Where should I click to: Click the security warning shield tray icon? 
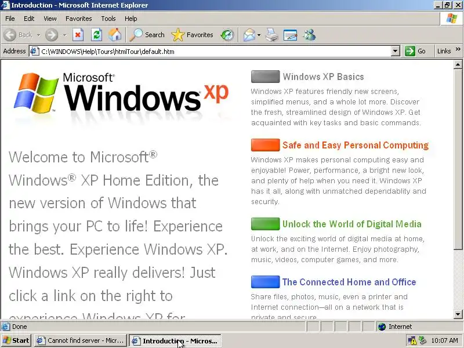click(x=412, y=341)
